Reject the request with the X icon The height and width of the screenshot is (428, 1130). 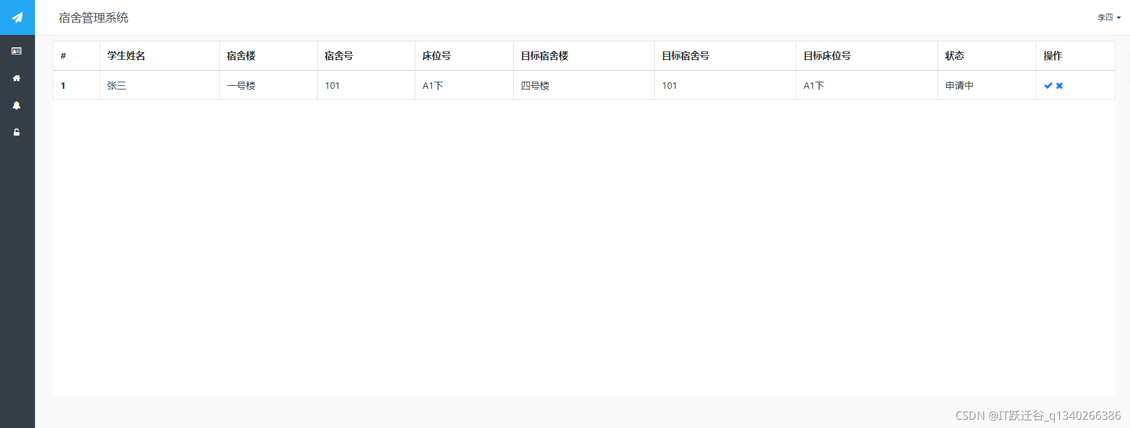[x=1059, y=86]
